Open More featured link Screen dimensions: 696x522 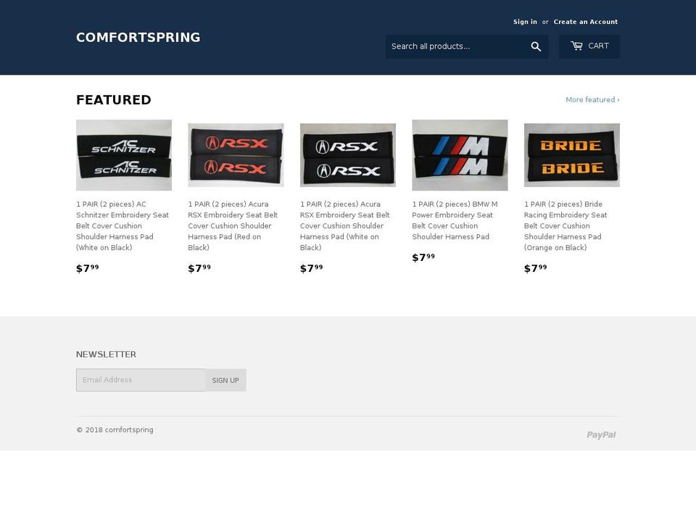click(x=592, y=100)
